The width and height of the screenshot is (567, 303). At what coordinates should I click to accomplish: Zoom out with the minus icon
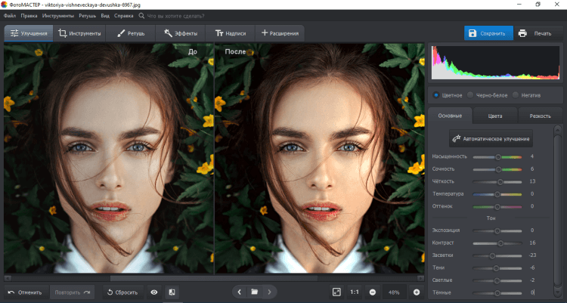[373, 292]
